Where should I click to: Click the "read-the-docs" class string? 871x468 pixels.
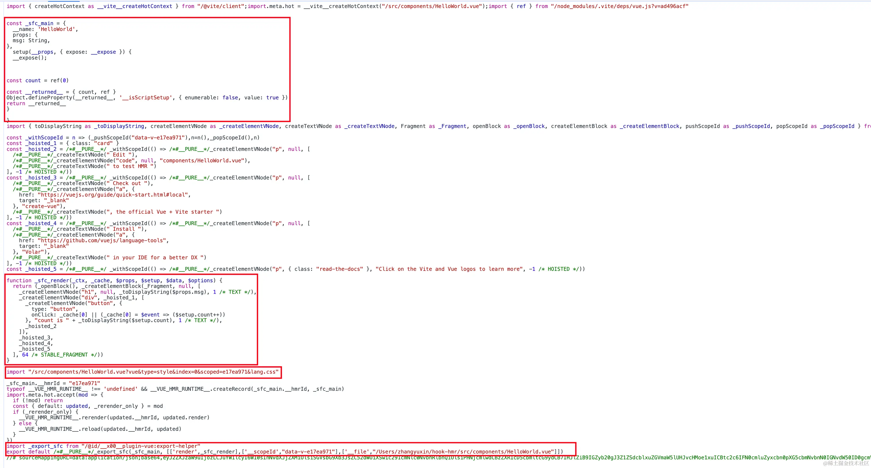click(340, 269)
